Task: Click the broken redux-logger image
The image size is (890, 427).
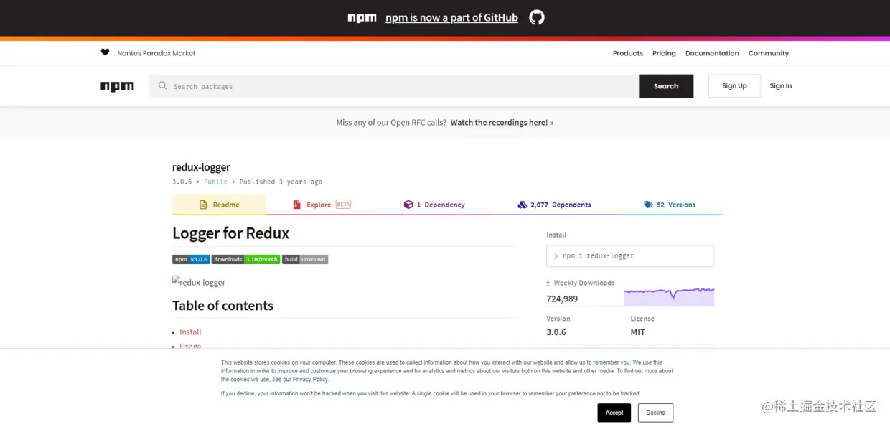Action: [x=199, y=282]
